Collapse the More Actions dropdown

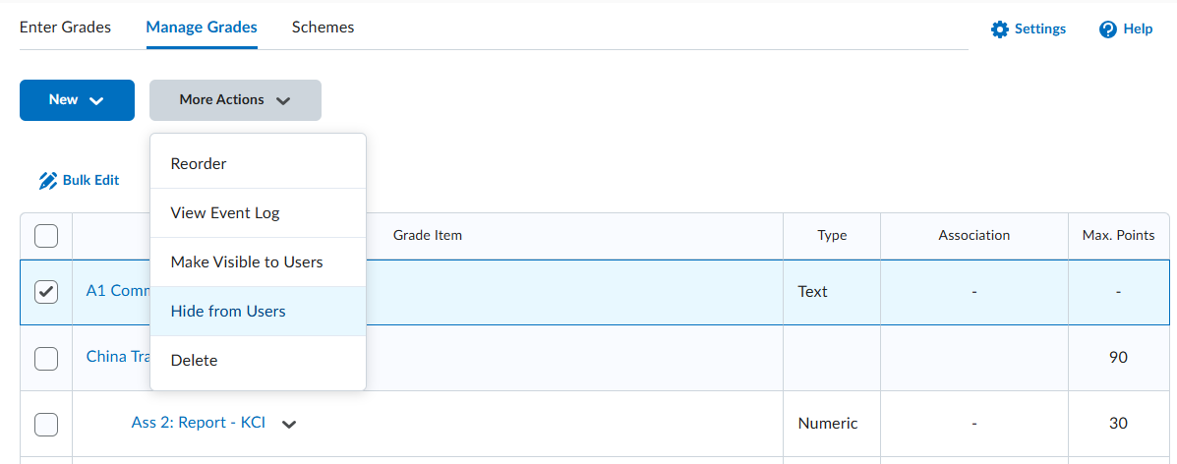point(235,100)
